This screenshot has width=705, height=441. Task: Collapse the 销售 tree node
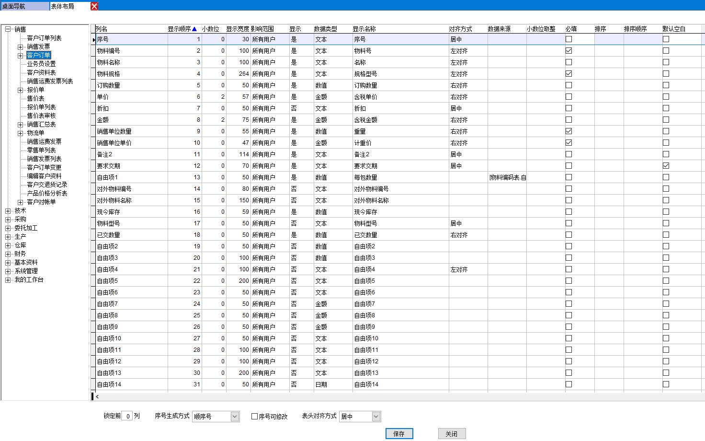(x=8, y=29)
